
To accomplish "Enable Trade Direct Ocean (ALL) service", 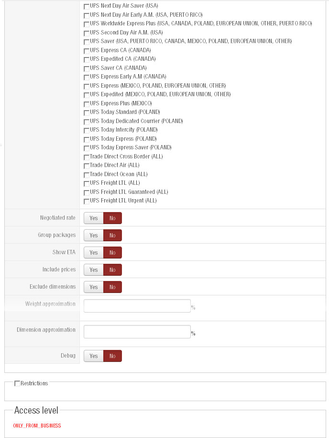I will click(87, 175).
